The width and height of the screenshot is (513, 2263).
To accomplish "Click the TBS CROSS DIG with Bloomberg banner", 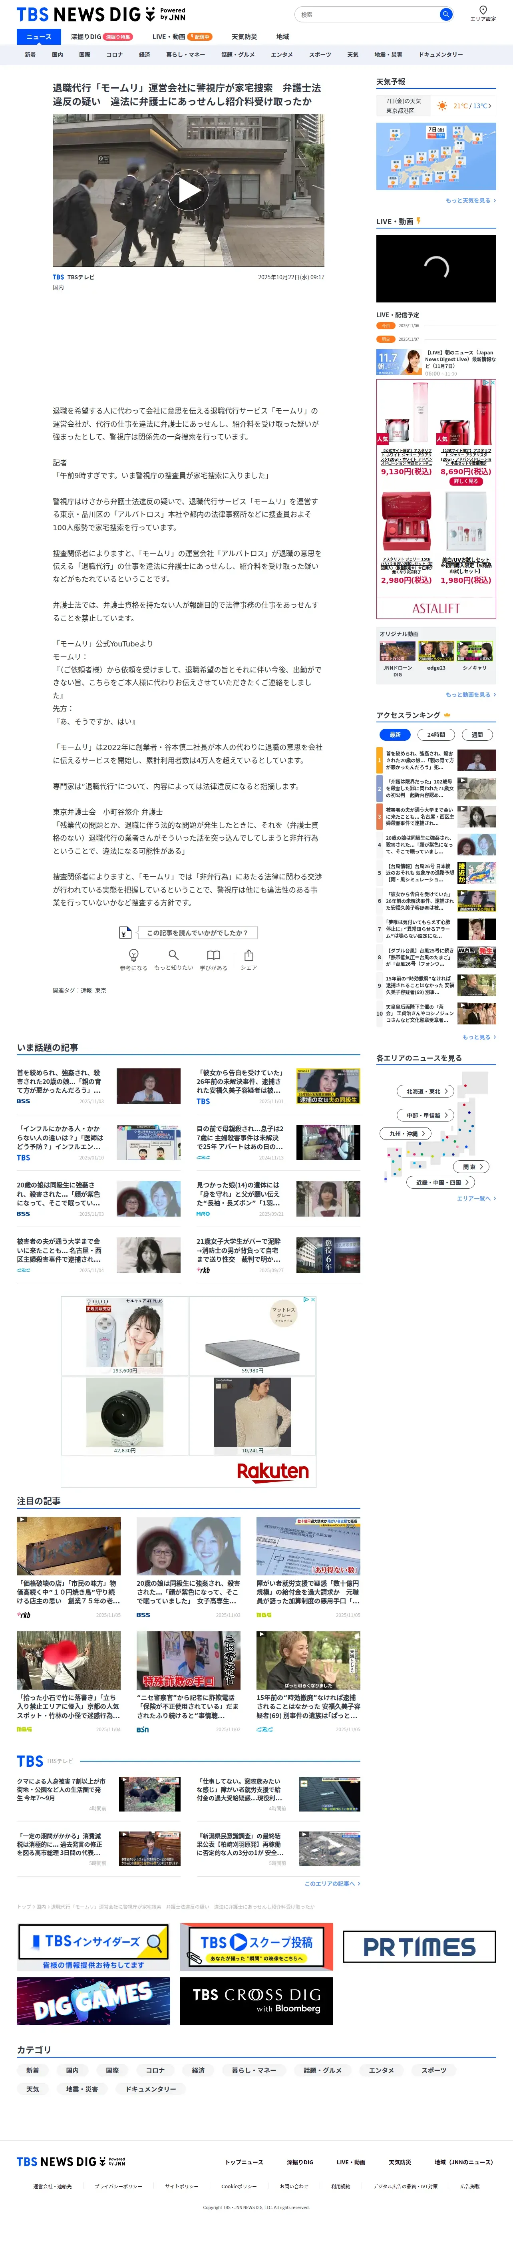I will click(x=256, y=2001).
